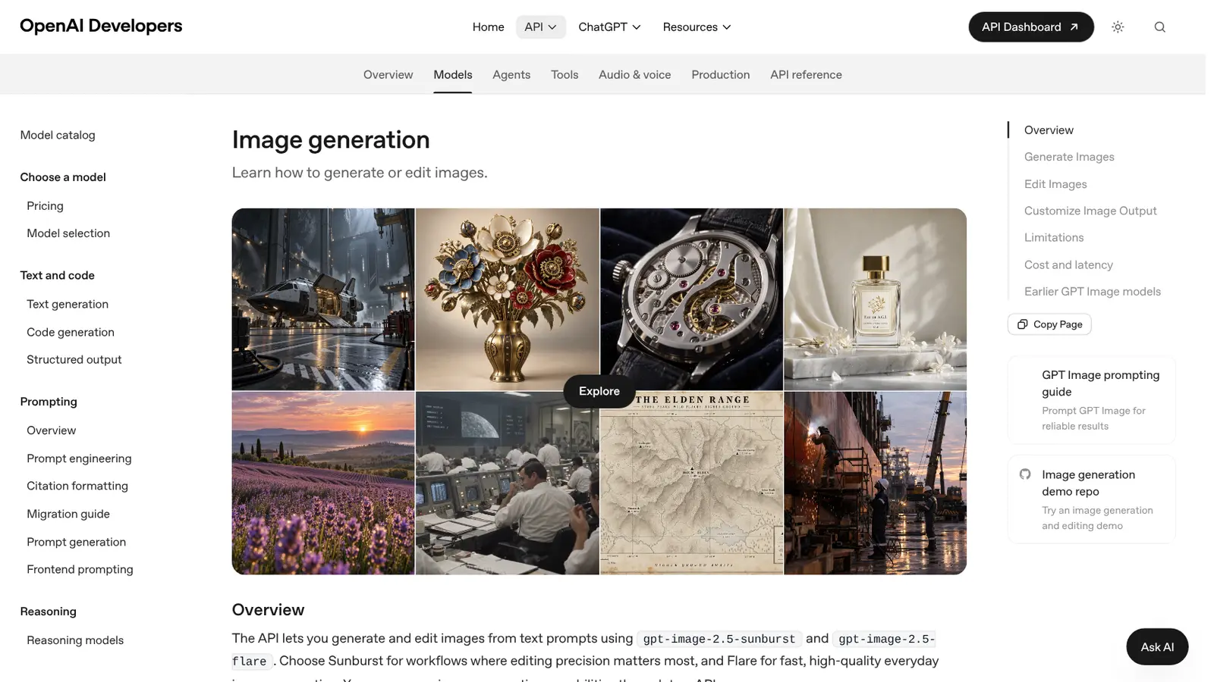Click the arrow icon on API Dashboard
The width and height of the screenshot is (1214, 682).
tap(1074, 27)
